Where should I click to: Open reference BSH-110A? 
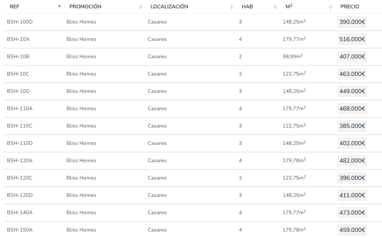[x=20, y=109]
